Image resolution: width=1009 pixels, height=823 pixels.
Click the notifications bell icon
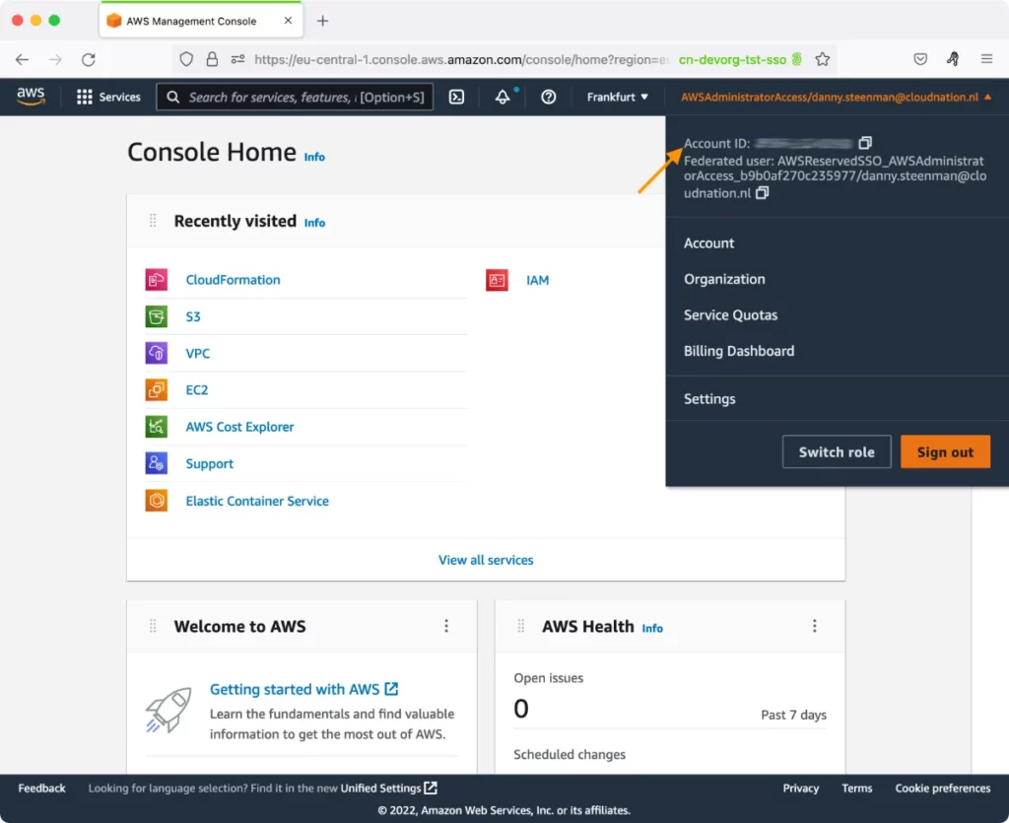(x=503, y=97)
